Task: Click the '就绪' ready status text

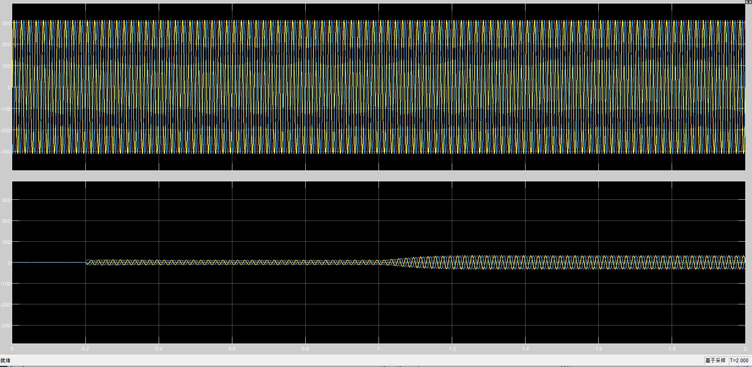Action: coord(5,360)
